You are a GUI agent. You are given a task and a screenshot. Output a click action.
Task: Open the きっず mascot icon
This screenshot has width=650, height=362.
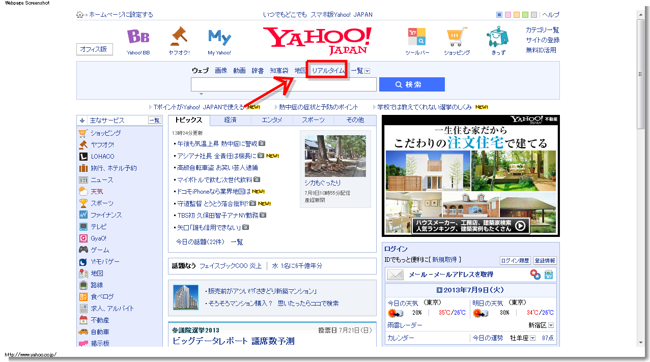coord(497,37)
